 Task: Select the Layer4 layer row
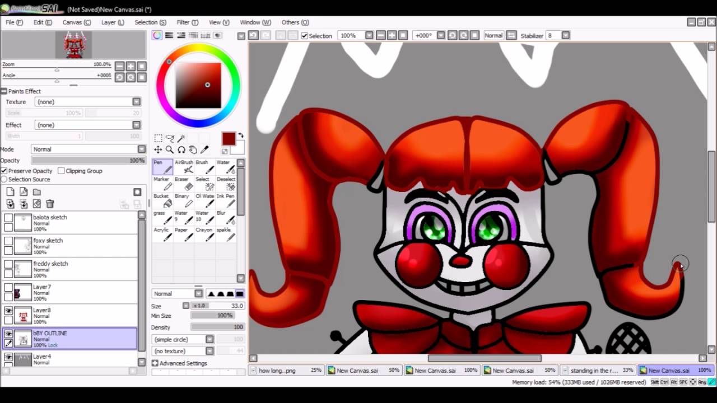click(x=70, y=359)
